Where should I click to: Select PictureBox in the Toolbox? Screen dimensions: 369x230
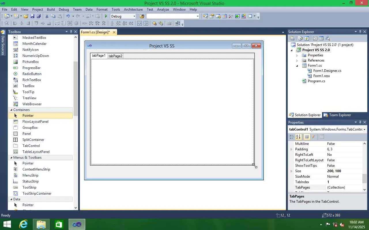(x=31, y=62)
